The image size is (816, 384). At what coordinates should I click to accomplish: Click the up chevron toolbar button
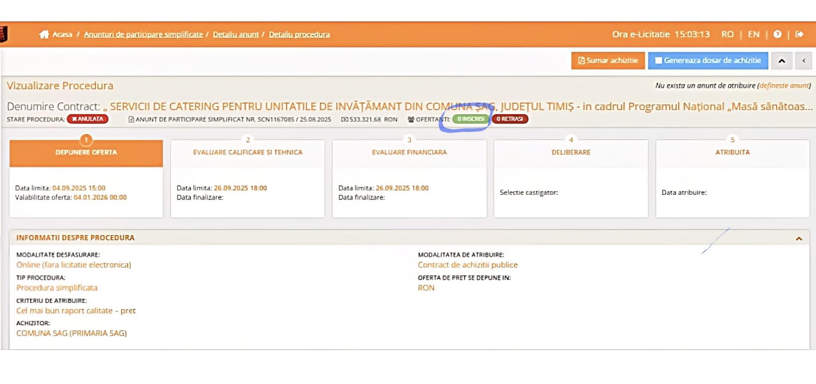pyautogui.click(x=782, y=61)
